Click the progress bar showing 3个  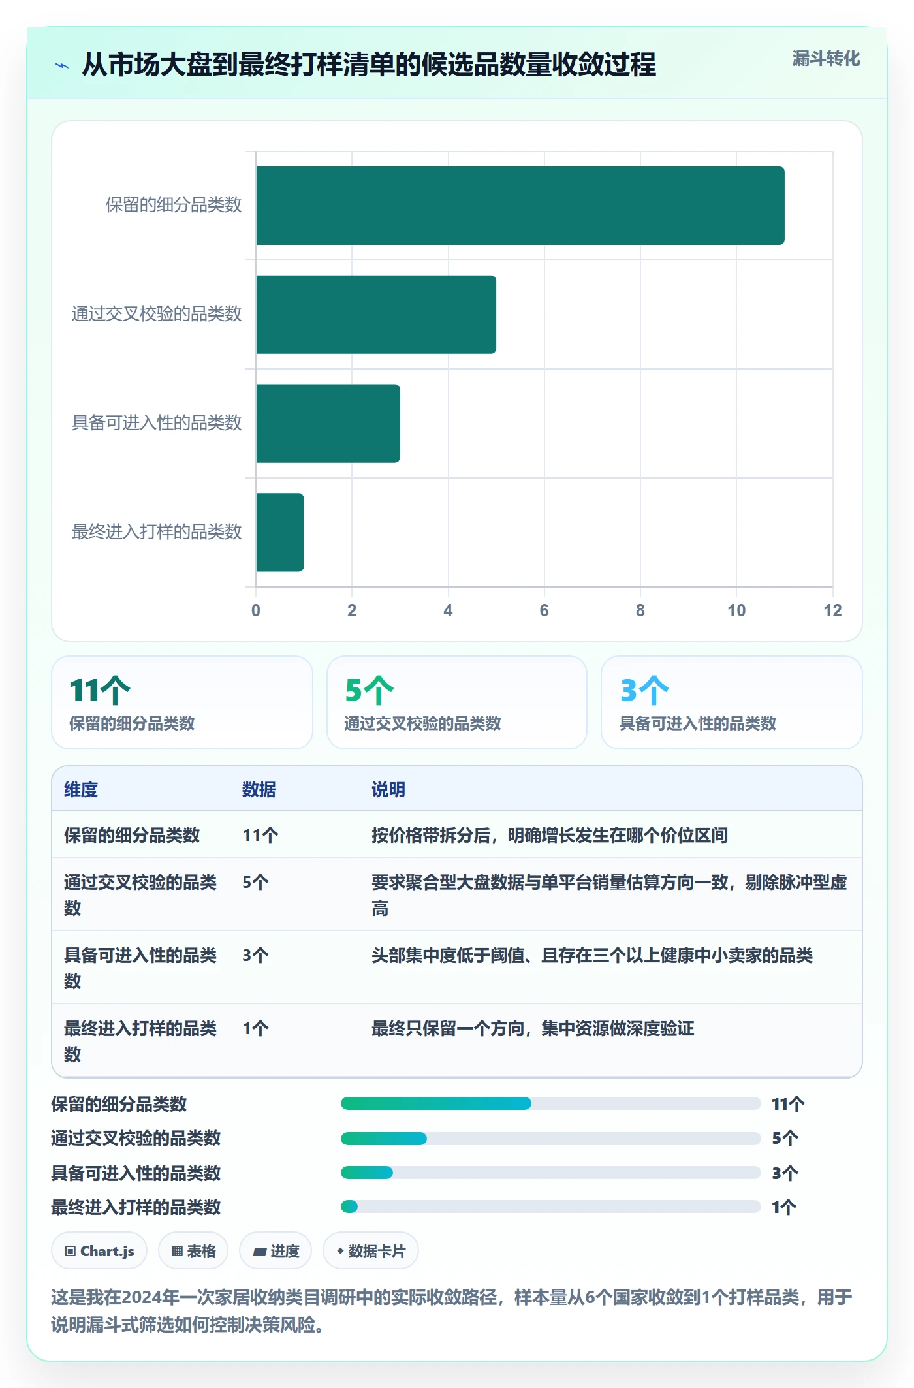tap(550, 1173)
